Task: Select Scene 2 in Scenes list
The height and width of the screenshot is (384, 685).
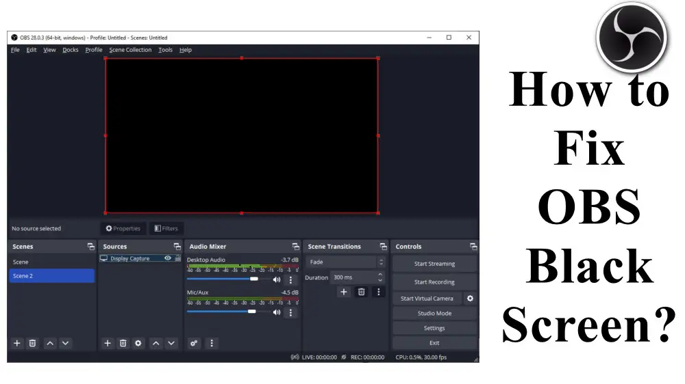Action: click(52, 276)
